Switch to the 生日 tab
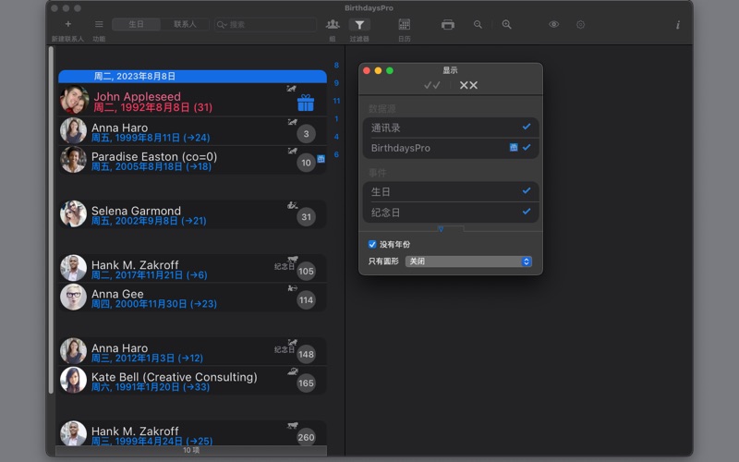739x462 pixels. (137, 25)
